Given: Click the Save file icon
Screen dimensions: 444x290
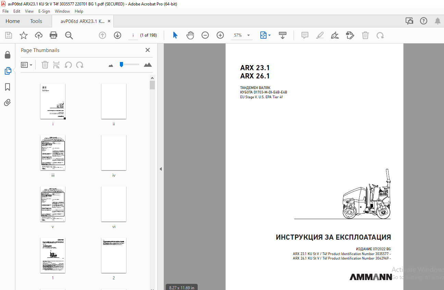Looking at the screenshot, I should [9, 35].
